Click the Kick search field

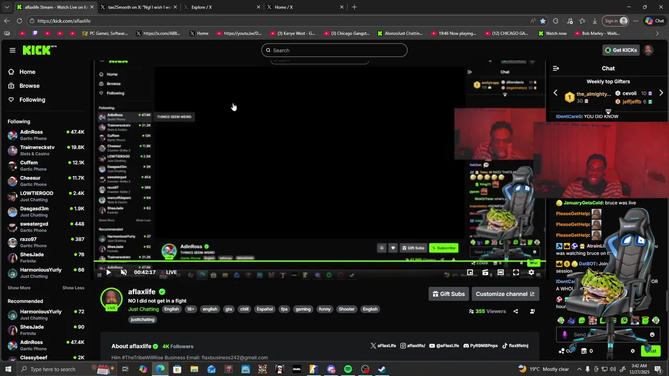[x=334, y=50]
